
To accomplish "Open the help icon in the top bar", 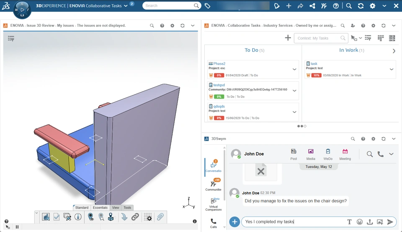I will pos(336,5).
